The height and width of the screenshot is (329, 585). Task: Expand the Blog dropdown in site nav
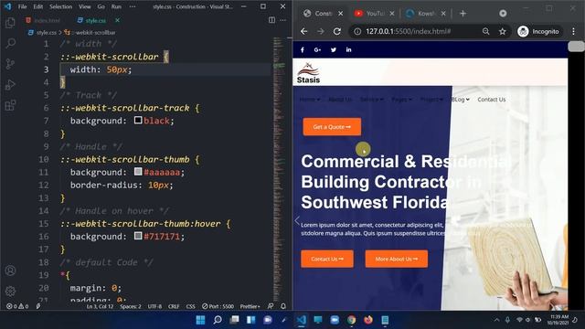pyautogui.click(x=460, y=100)
